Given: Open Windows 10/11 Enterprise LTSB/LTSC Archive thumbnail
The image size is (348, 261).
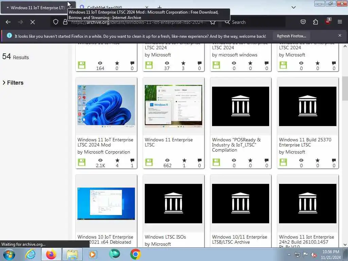Looking at the screenshot, I should [241, 203].
